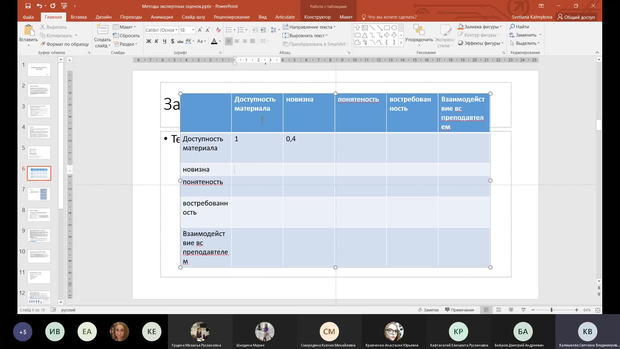The image size is (620, 349).
Task: Switch to slide sorter view
Action: (499, 310)
